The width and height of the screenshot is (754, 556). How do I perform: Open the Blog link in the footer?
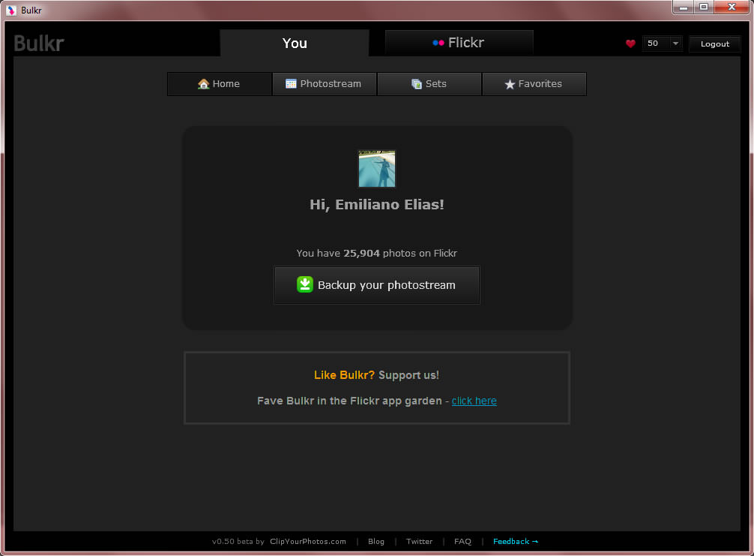(376, 541)
